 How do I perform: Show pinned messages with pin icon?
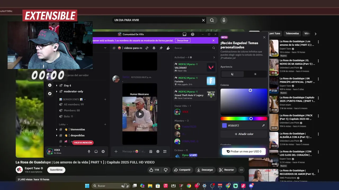(x=161, y=48)
